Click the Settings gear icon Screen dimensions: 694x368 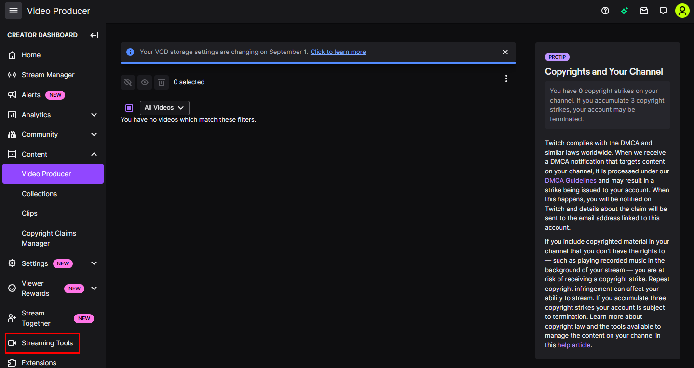point(12,263)
